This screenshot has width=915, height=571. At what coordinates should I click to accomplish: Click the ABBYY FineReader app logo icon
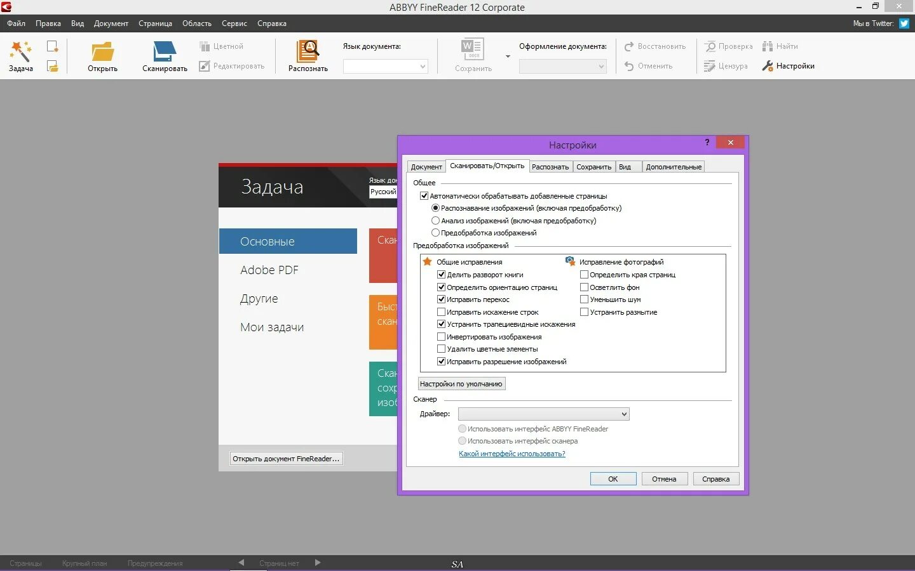(6, 7)
